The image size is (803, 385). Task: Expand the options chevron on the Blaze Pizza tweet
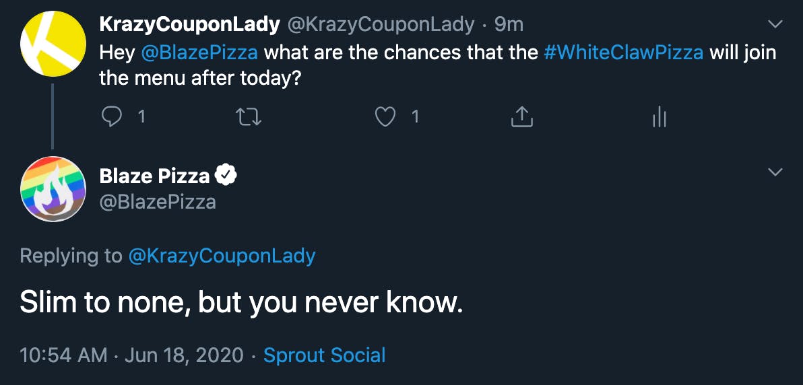(776, 172)
